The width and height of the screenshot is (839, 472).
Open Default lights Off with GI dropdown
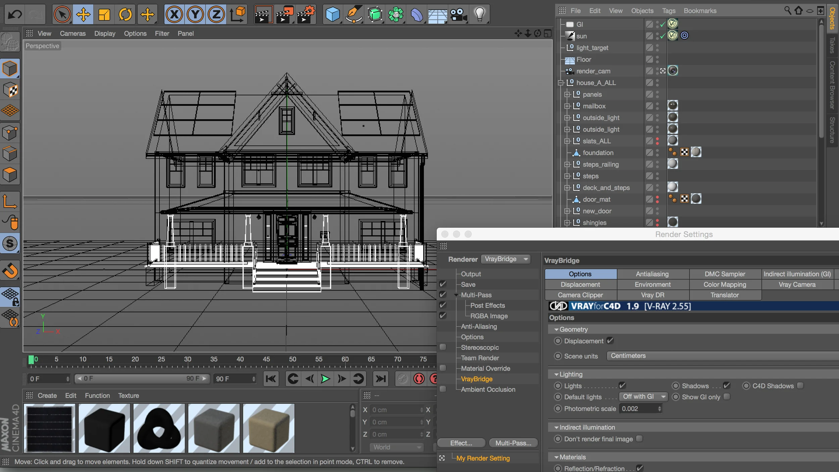point(643,397)
